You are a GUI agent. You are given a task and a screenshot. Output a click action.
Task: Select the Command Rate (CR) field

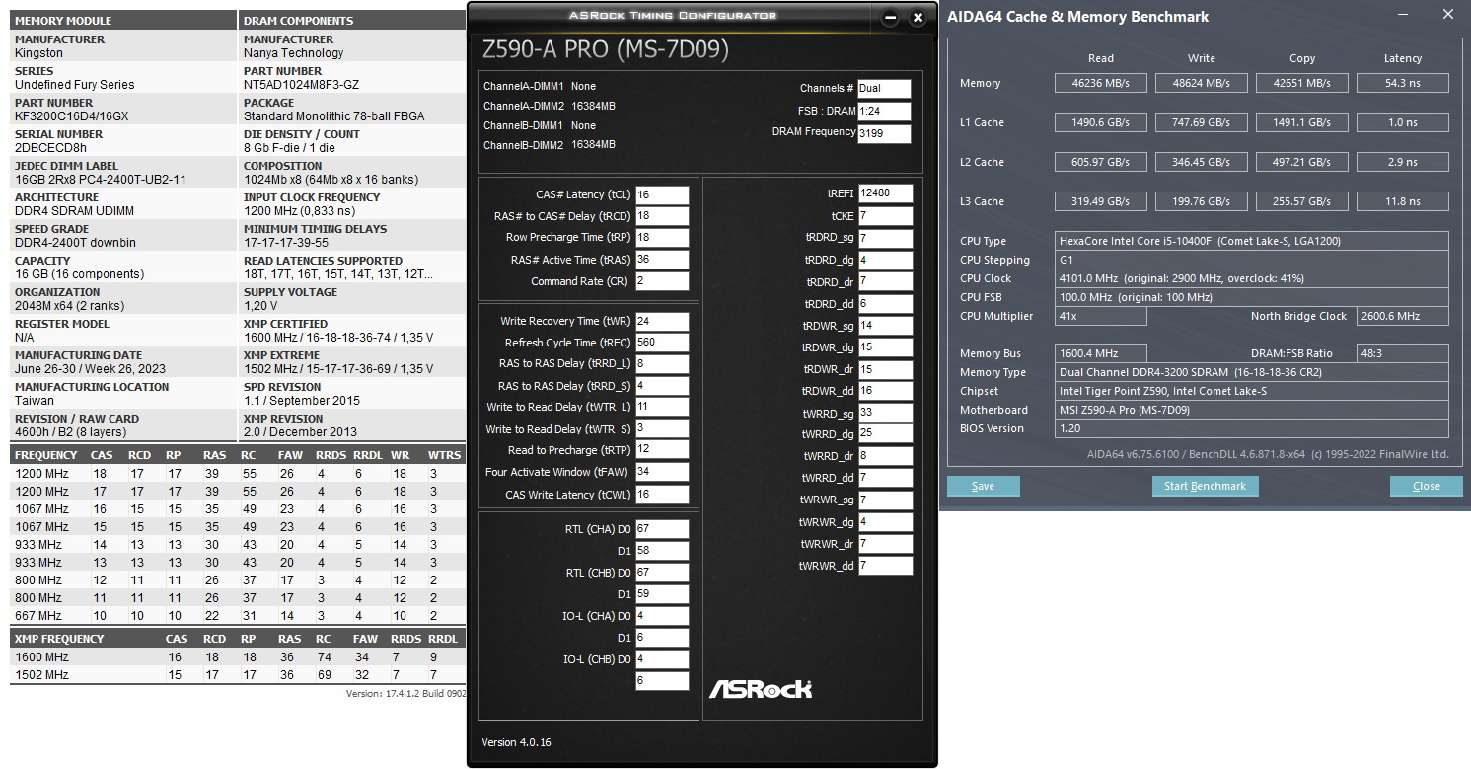[x=662, y=281]
